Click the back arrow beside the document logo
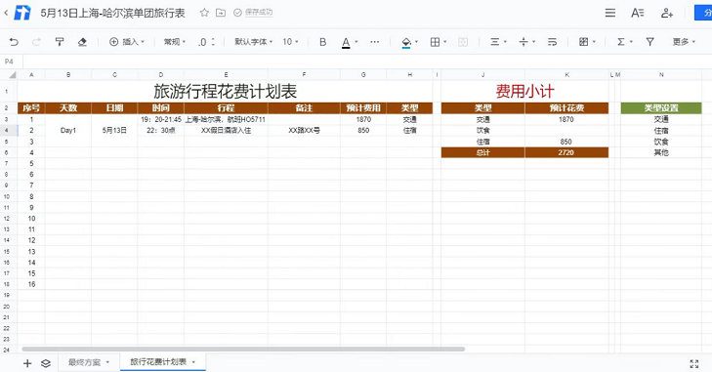 6,13
